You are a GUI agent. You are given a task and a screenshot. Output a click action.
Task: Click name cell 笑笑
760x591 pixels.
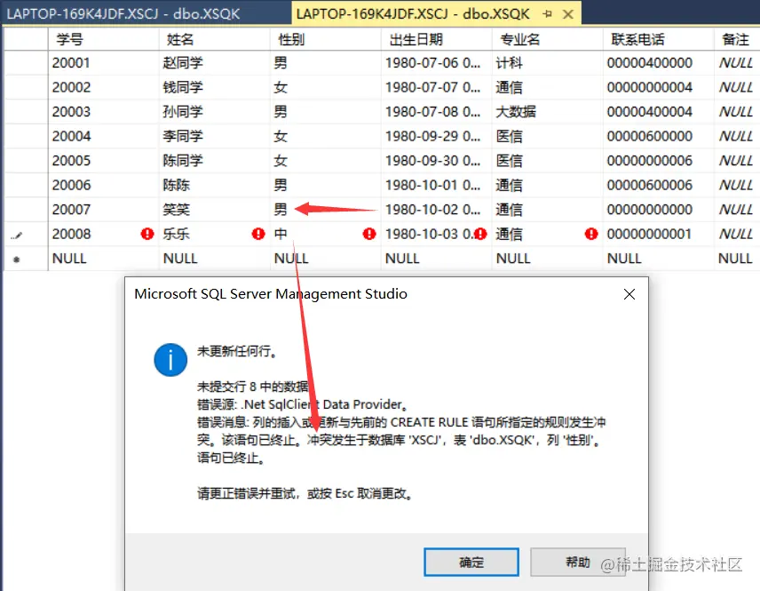(x=215, y=210)
